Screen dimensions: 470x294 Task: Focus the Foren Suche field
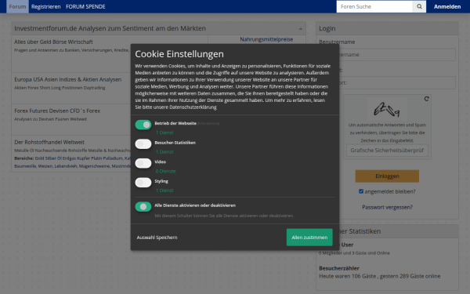374,6
